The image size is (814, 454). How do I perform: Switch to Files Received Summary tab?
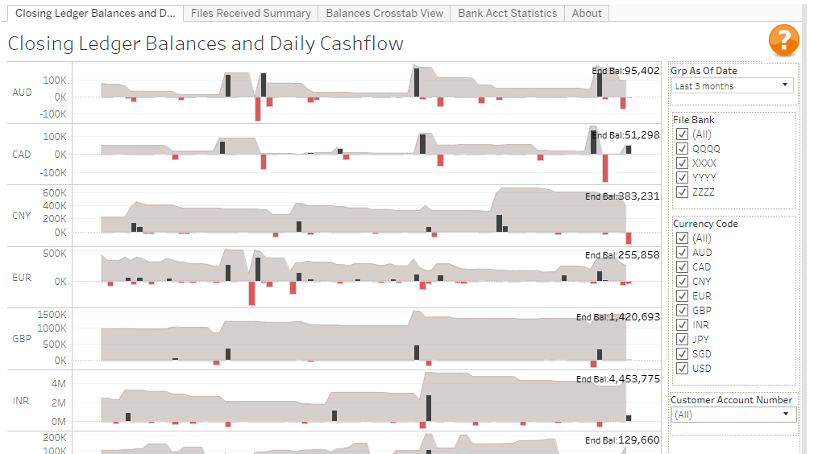251,13
